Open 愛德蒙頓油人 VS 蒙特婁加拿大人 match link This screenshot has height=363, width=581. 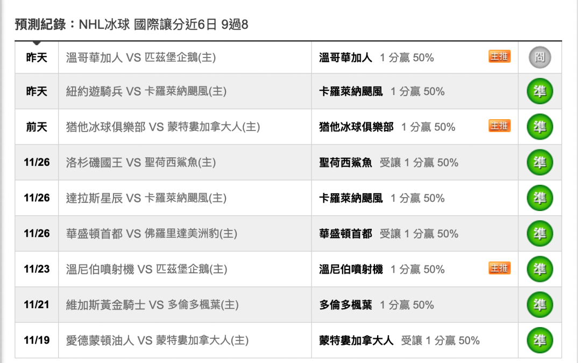(157, 340)
